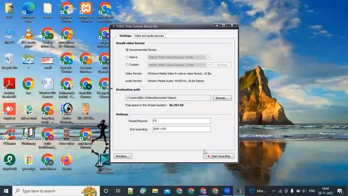The width and height of the screenshot is (348, 196).
Task: Expand the Custom format dropdown
Action: (x=209, y=65)
